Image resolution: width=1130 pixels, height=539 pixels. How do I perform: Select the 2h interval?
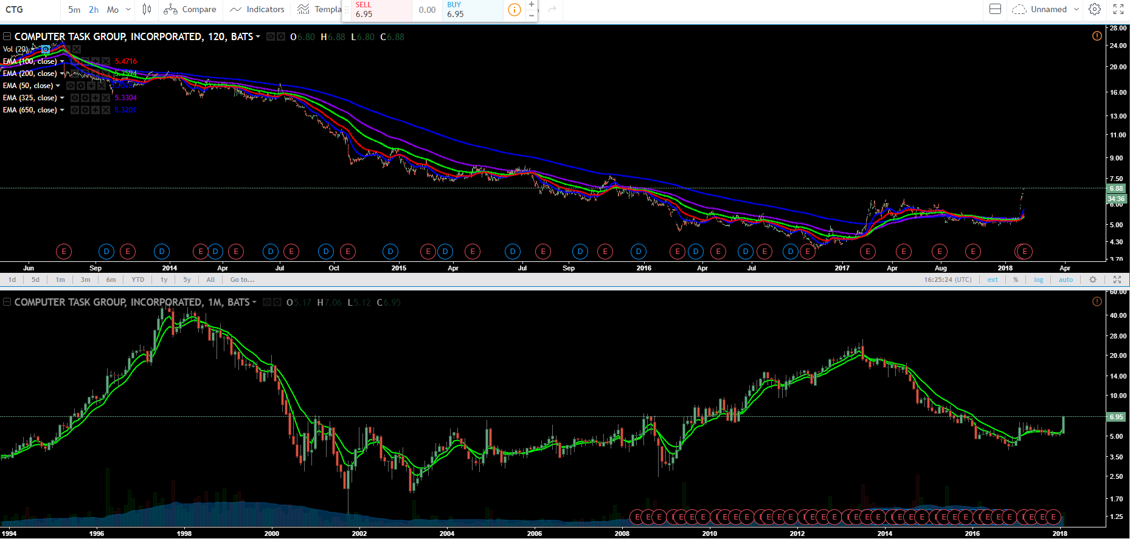pos(94,9)
